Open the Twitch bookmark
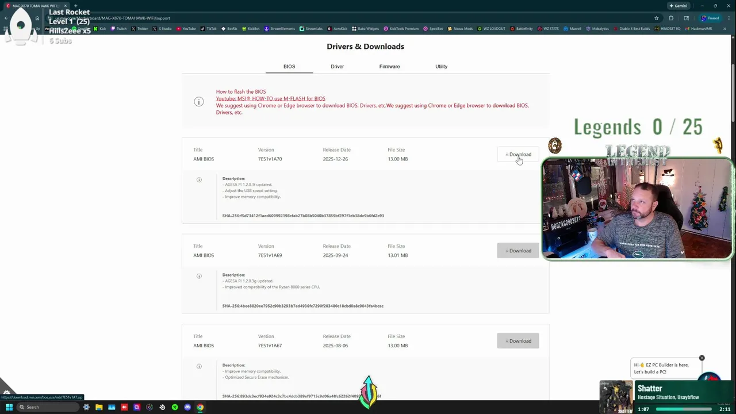Image resolution: width=736 pixels, height=414 pixels. pos(118,29)
